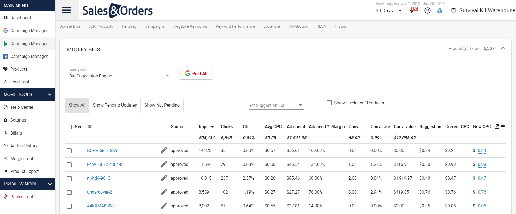Open the r1-hd4-9813 product link
Image resolution: width=516 pixels, height=214 pixels.
click(x=99, y=178)
